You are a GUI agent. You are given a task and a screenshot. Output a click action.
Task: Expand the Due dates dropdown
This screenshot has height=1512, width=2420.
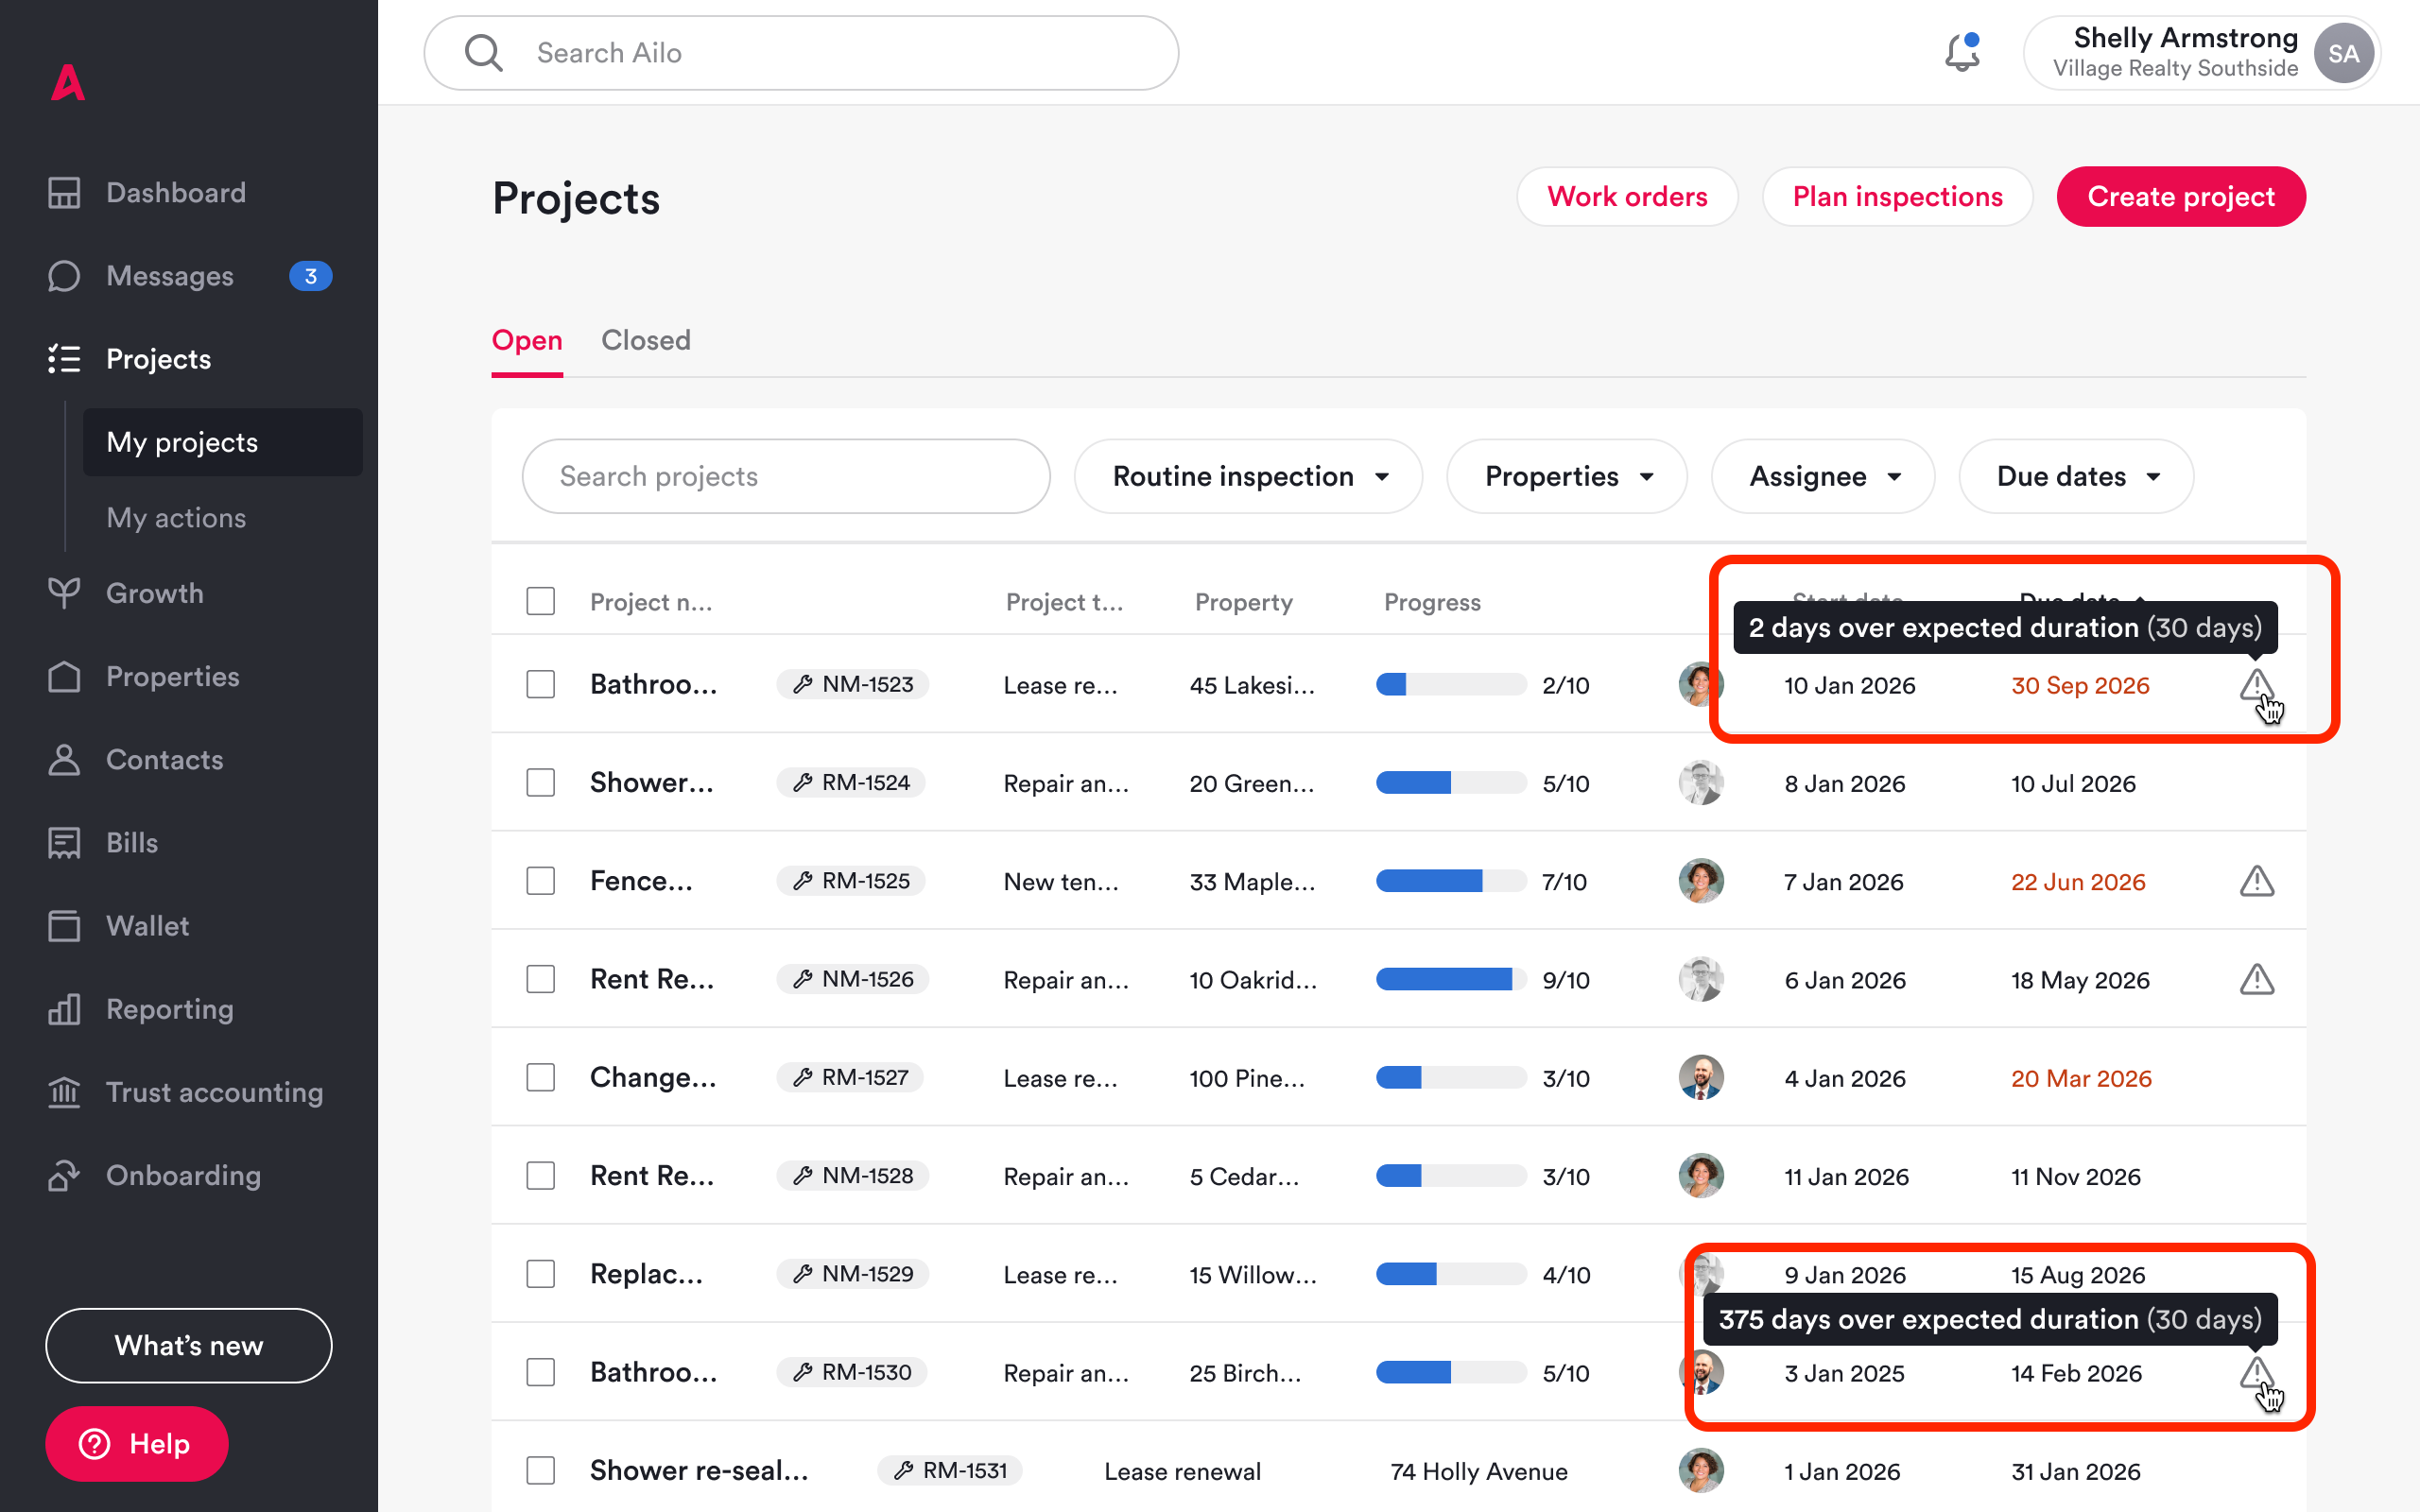coord(2075,476)
